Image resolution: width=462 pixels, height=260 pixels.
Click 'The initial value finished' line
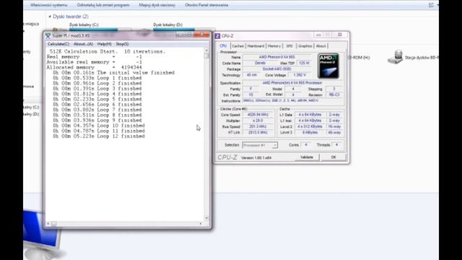(114, 72)
